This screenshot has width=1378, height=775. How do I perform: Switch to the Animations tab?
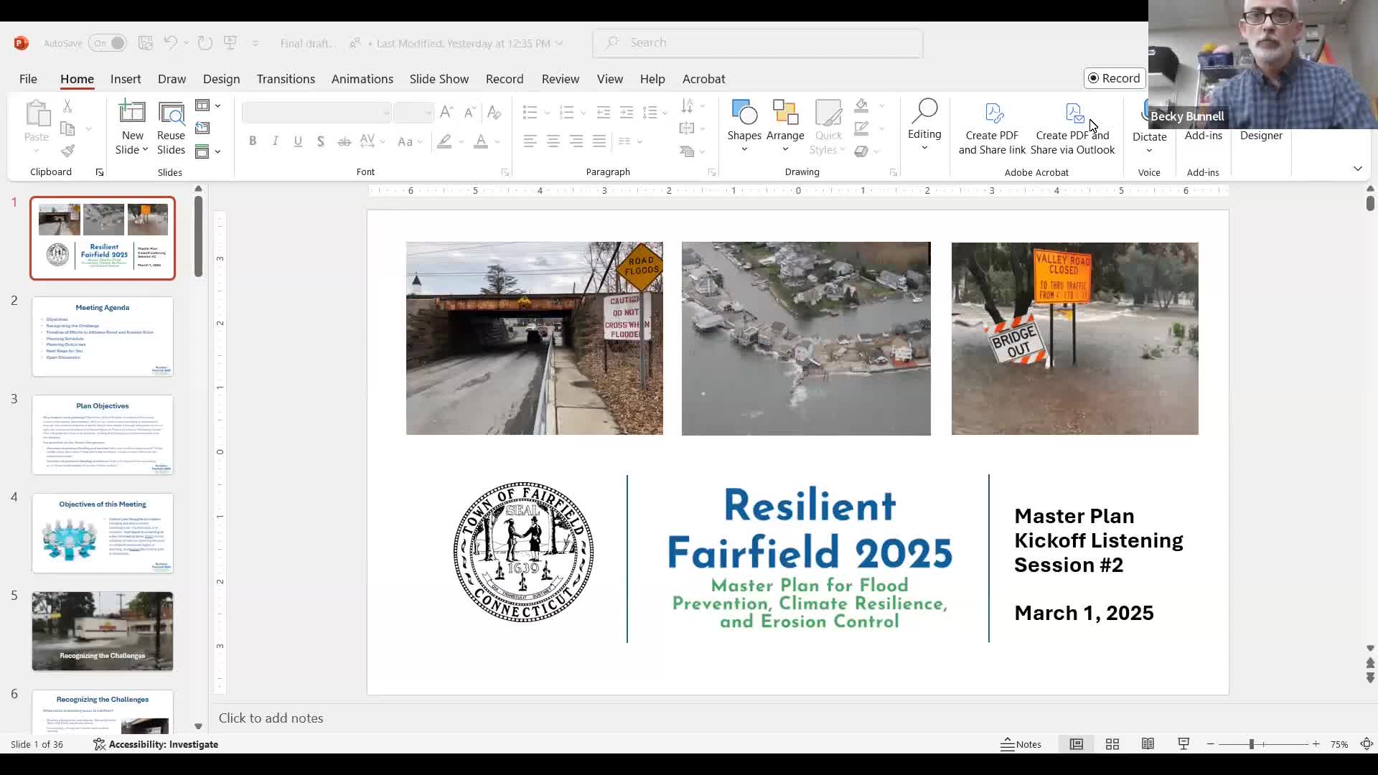coord(362,79)
